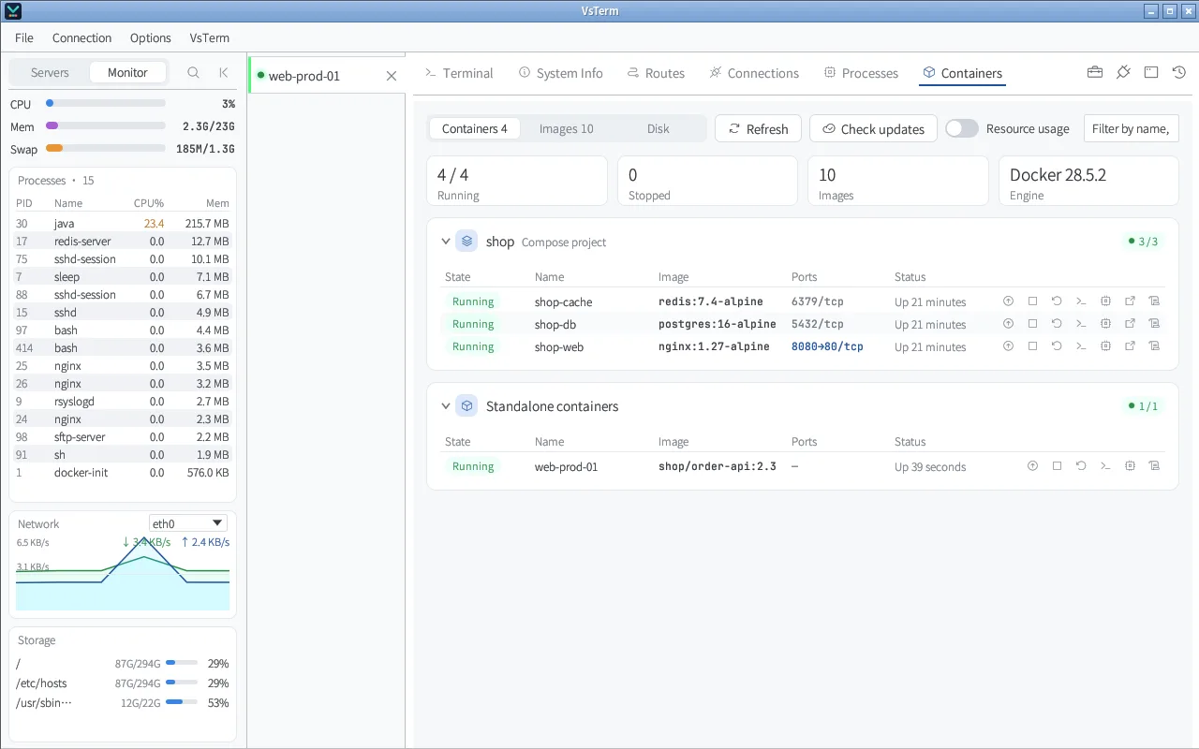Click the filter by name field

(1131, 128)
